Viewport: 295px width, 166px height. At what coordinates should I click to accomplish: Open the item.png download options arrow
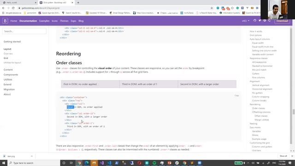32,156
